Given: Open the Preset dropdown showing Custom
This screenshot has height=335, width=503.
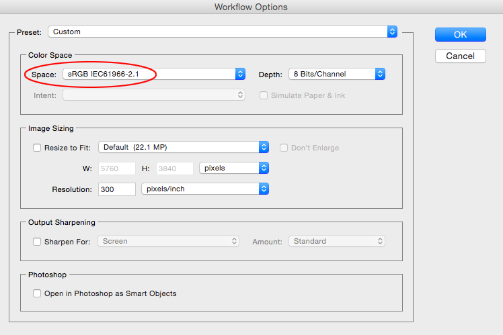Looking at the screenshot, I should [x=222, y=32].
